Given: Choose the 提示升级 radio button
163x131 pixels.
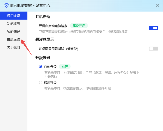Looking at the screenshot, I should click(41, 82).
